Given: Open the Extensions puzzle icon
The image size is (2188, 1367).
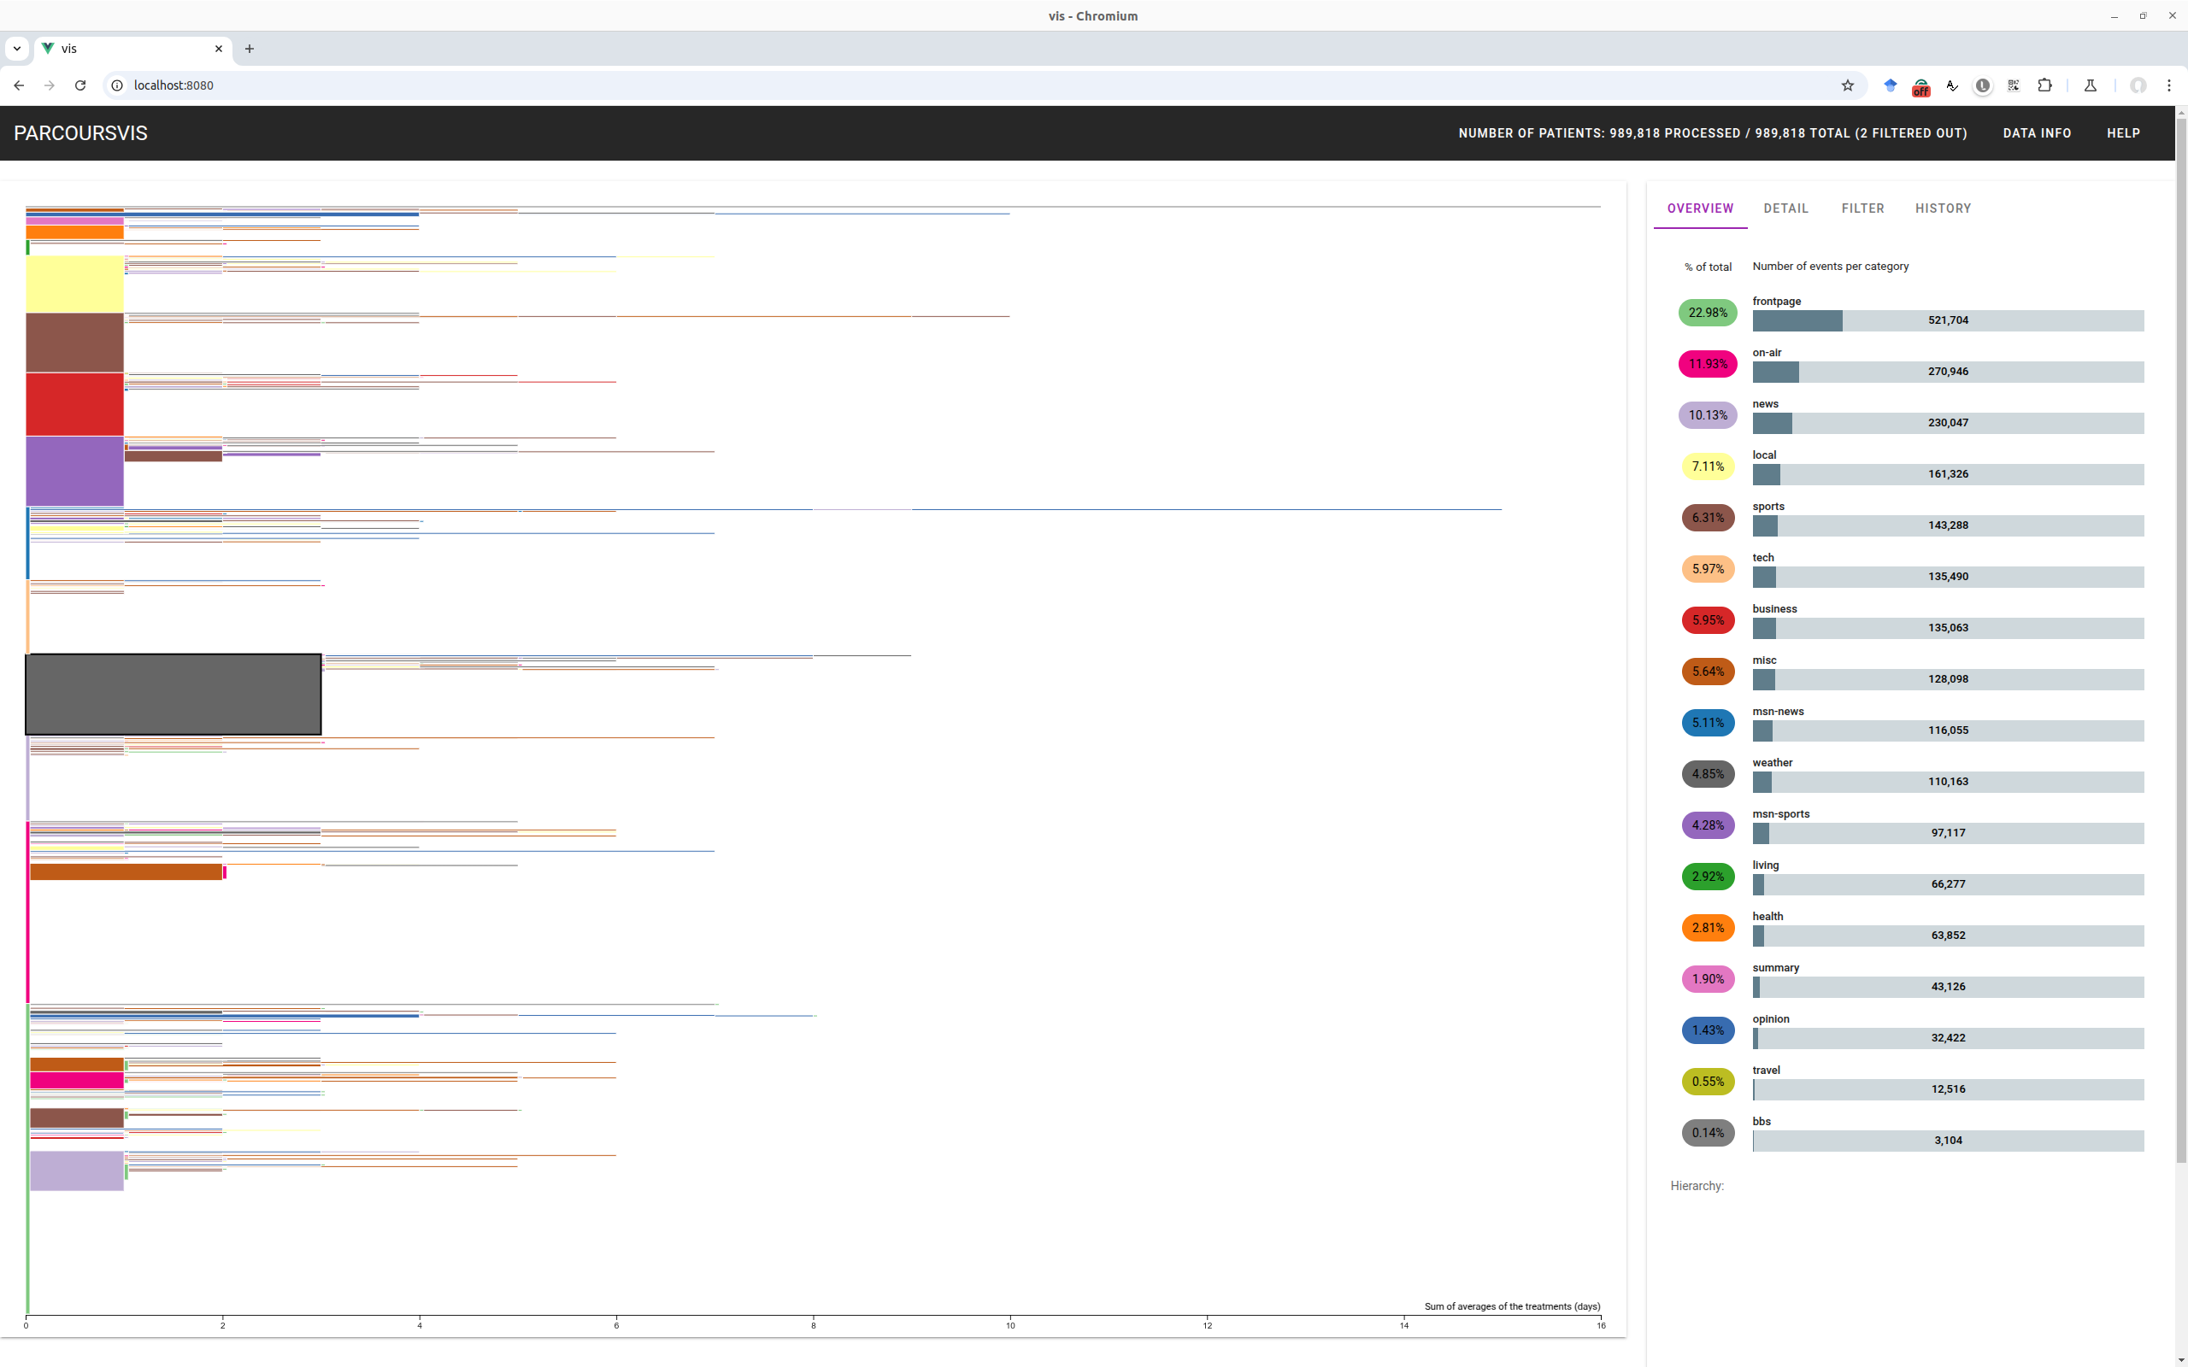Looking at the screenshot, I should point(2044,85).
